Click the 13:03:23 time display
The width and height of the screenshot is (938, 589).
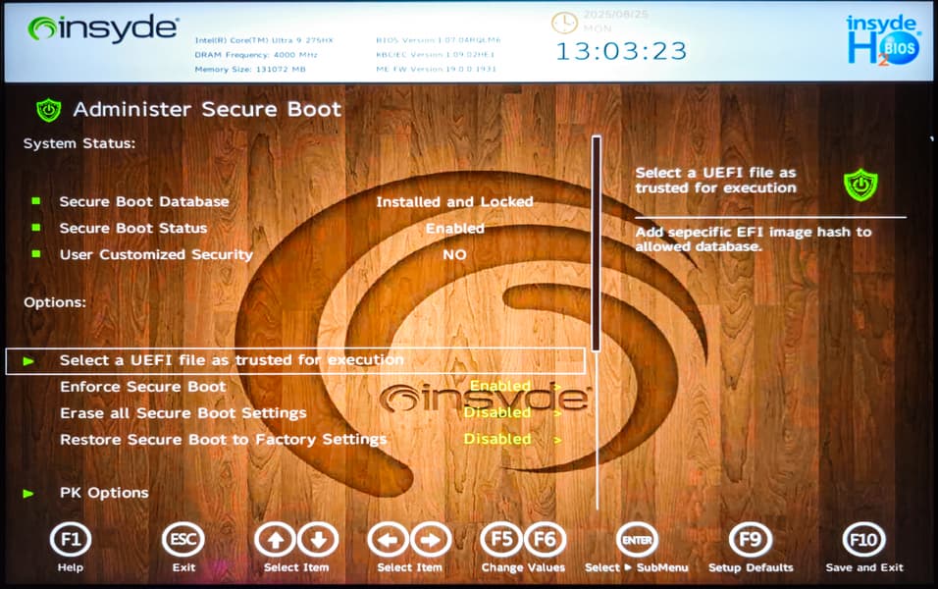point(621,51)
